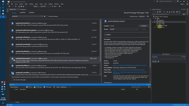Image resolution: width=189 pixels, height=106 pixels.
Task: Click the Search Error List input field
Action: (x=139, y=87)
